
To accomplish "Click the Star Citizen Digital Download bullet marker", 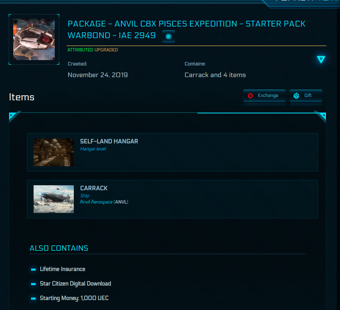I will tap(34, 284).
